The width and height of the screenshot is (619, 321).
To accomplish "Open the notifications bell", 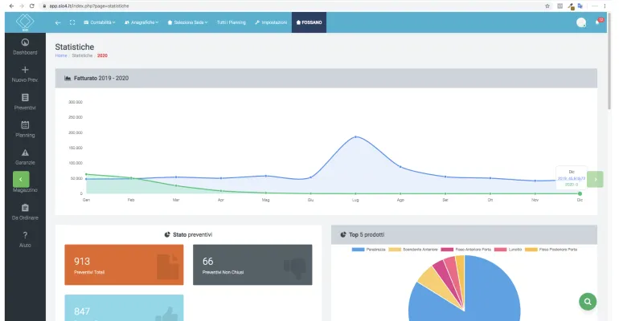I will (597, 22).
